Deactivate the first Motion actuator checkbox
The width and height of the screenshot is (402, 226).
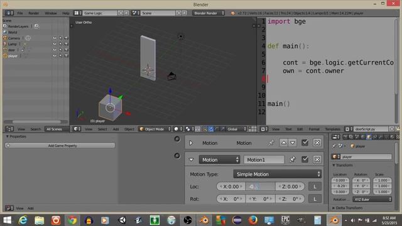pos(305,143)
